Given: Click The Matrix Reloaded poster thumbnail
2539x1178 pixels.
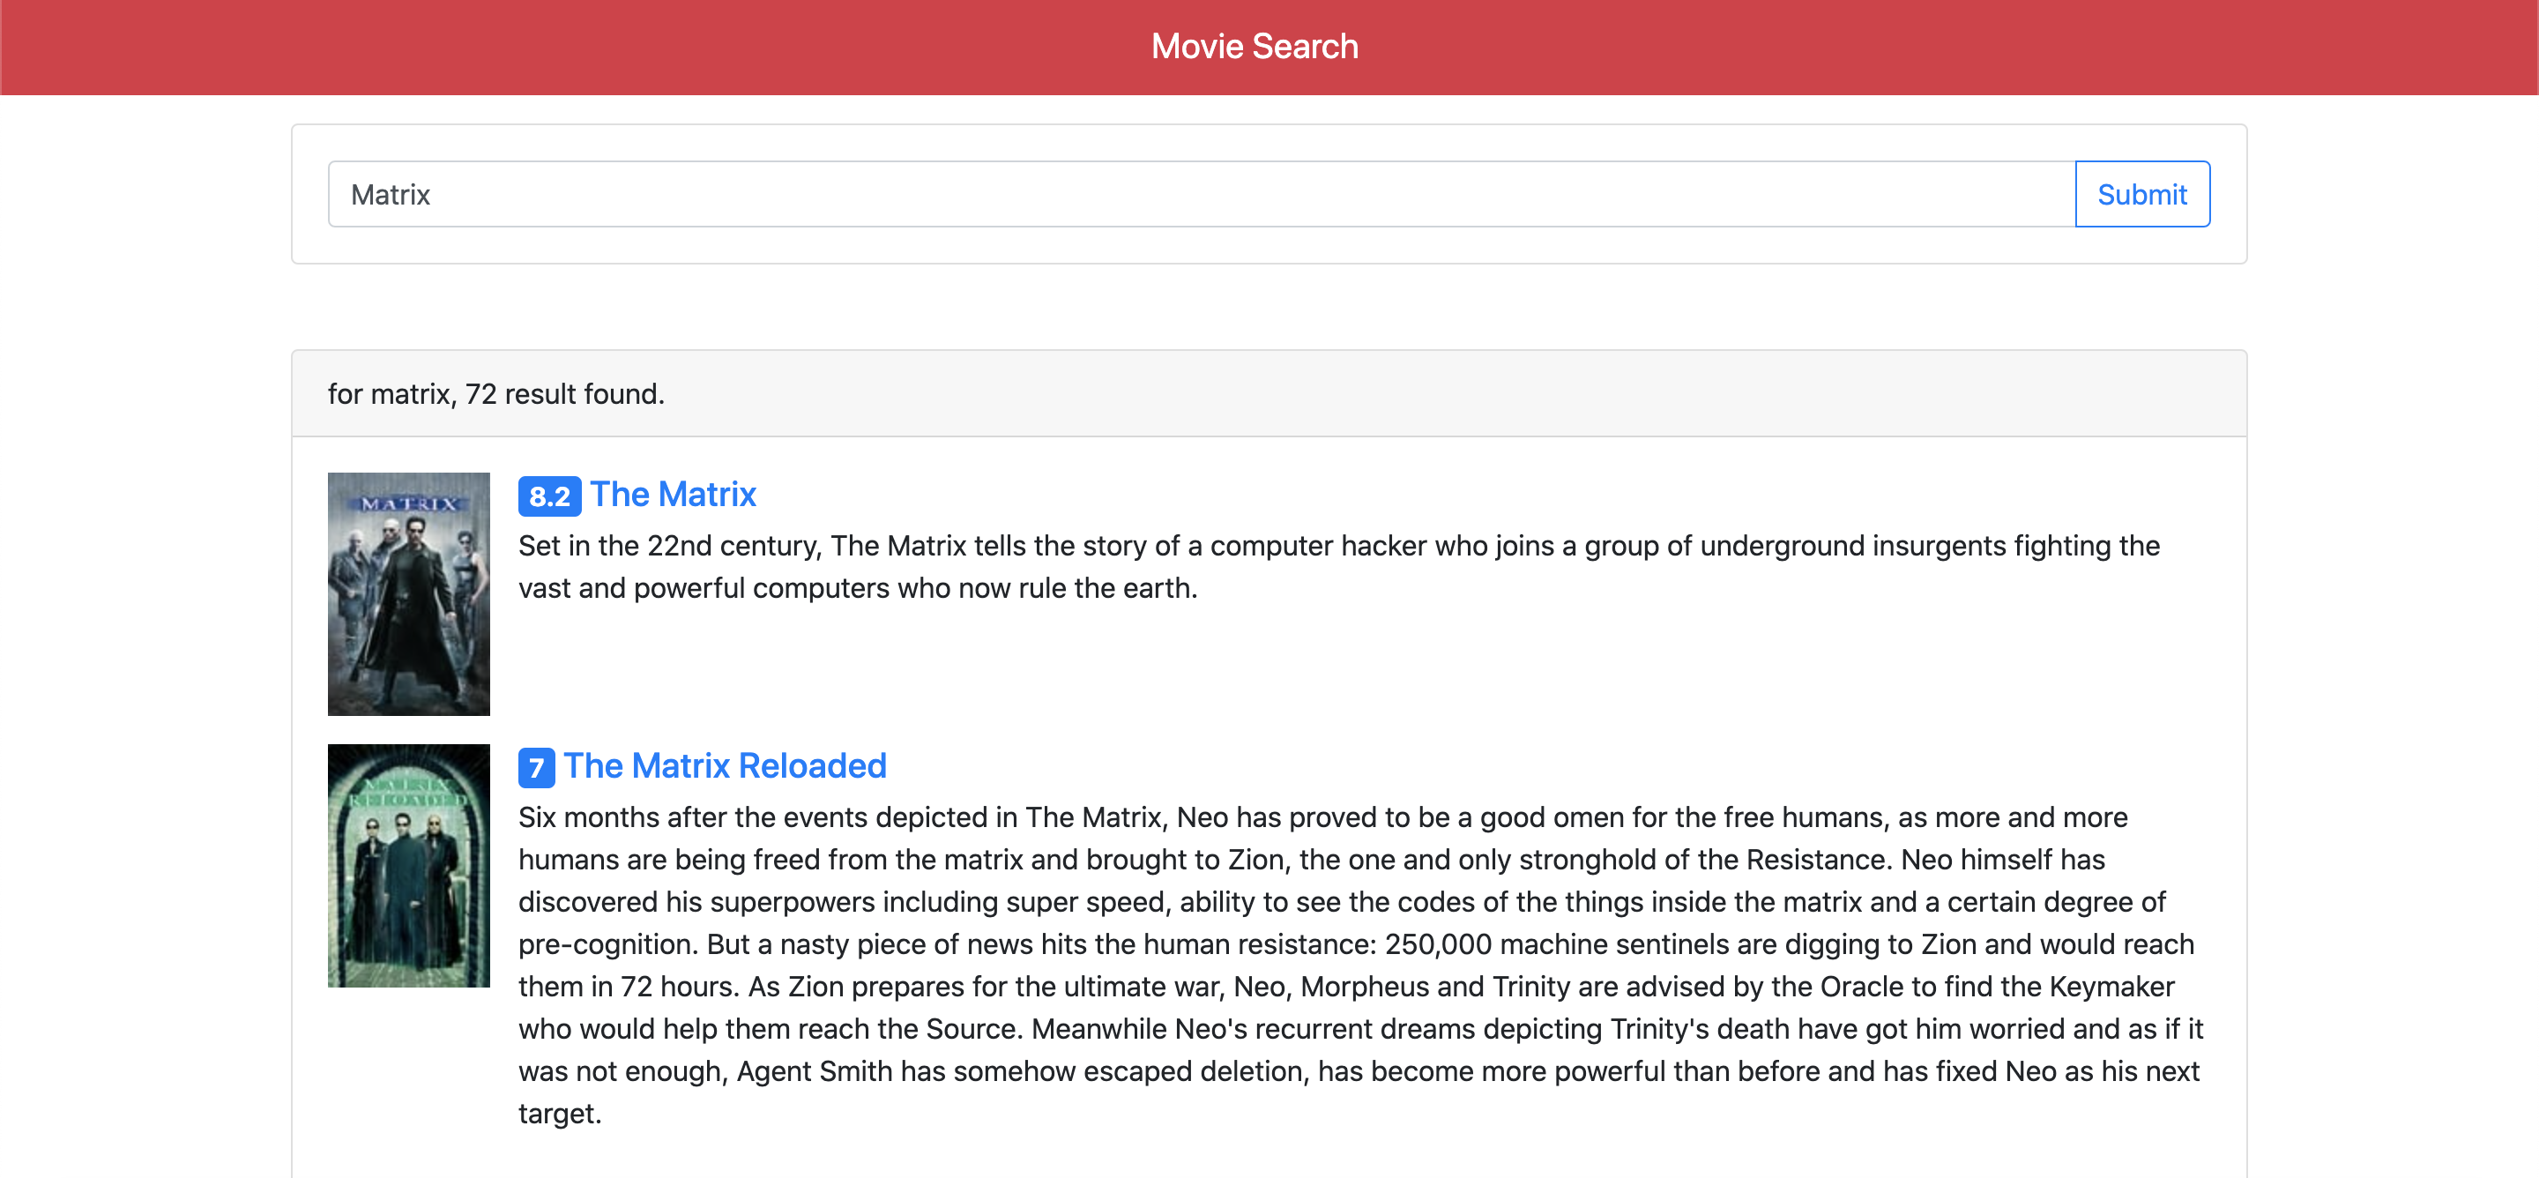Looking at the screenshot, I should click(408, 867).
